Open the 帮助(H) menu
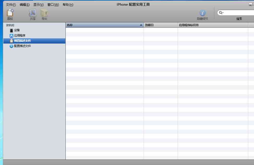 point(68,5)
